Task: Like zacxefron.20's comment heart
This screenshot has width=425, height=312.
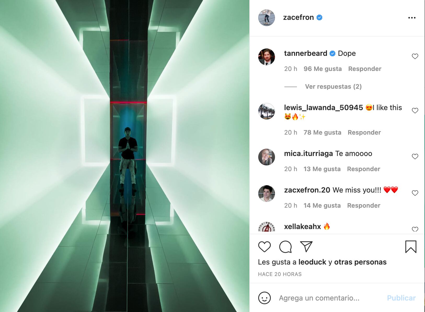Action: click(415, 193)
